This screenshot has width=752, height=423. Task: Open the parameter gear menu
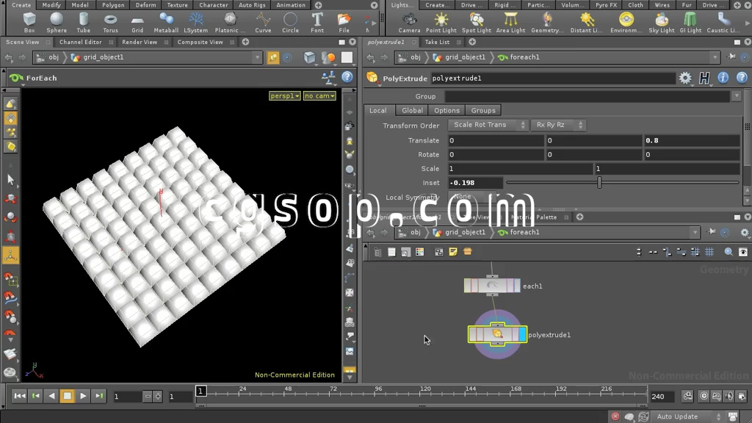[x=685, y=78]
